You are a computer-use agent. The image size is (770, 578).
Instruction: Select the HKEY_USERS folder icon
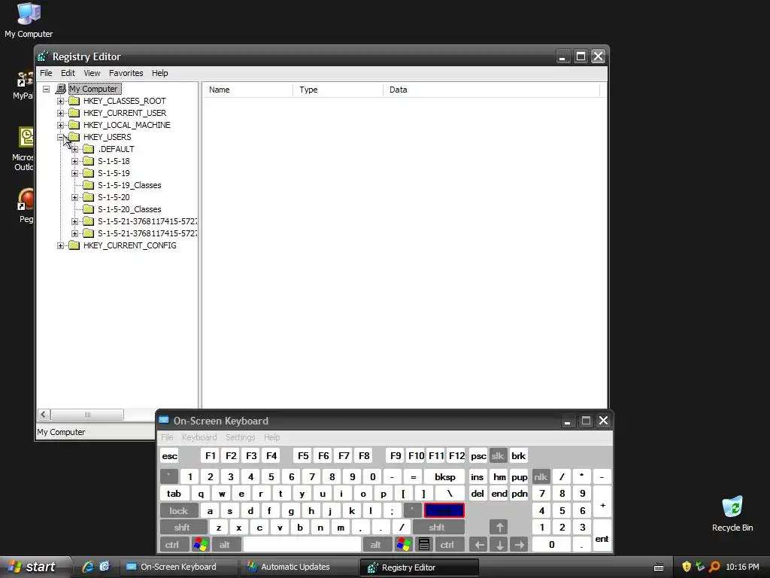click(74, 137)
